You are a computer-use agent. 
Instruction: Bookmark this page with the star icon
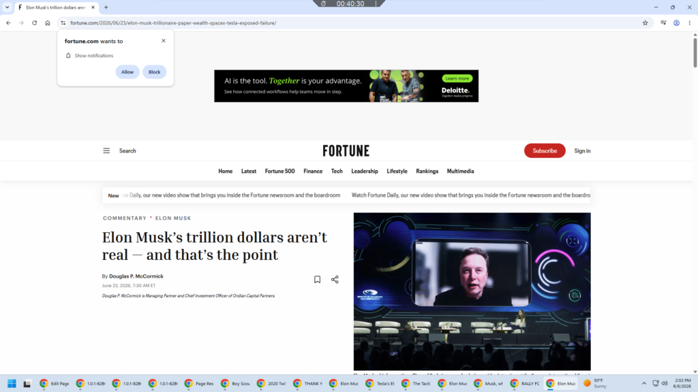pos(645,22)
